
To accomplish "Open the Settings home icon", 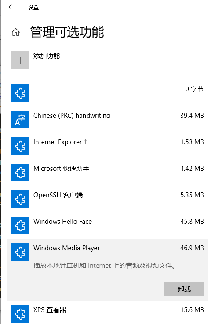I will coord(16,32).
